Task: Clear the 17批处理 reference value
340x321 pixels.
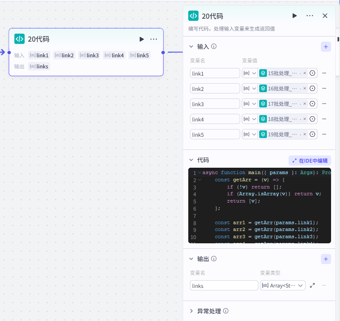Action: pos(305,104)
